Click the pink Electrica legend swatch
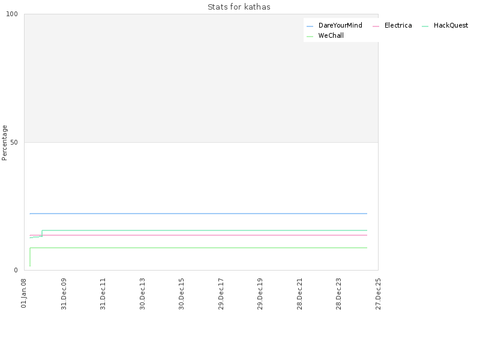This screenshot has height=360, width=480. (x=376, y=26)
